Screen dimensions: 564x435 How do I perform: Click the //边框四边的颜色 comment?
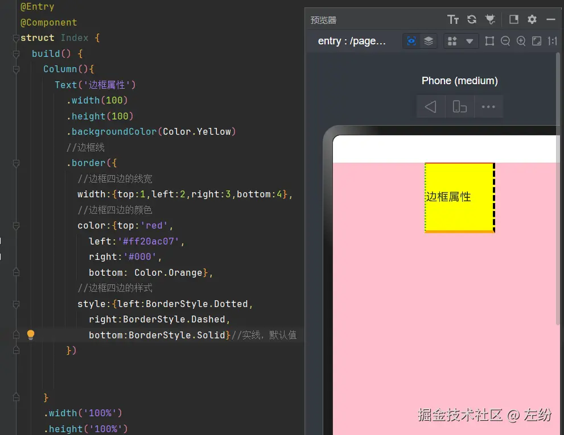point(115,210)
